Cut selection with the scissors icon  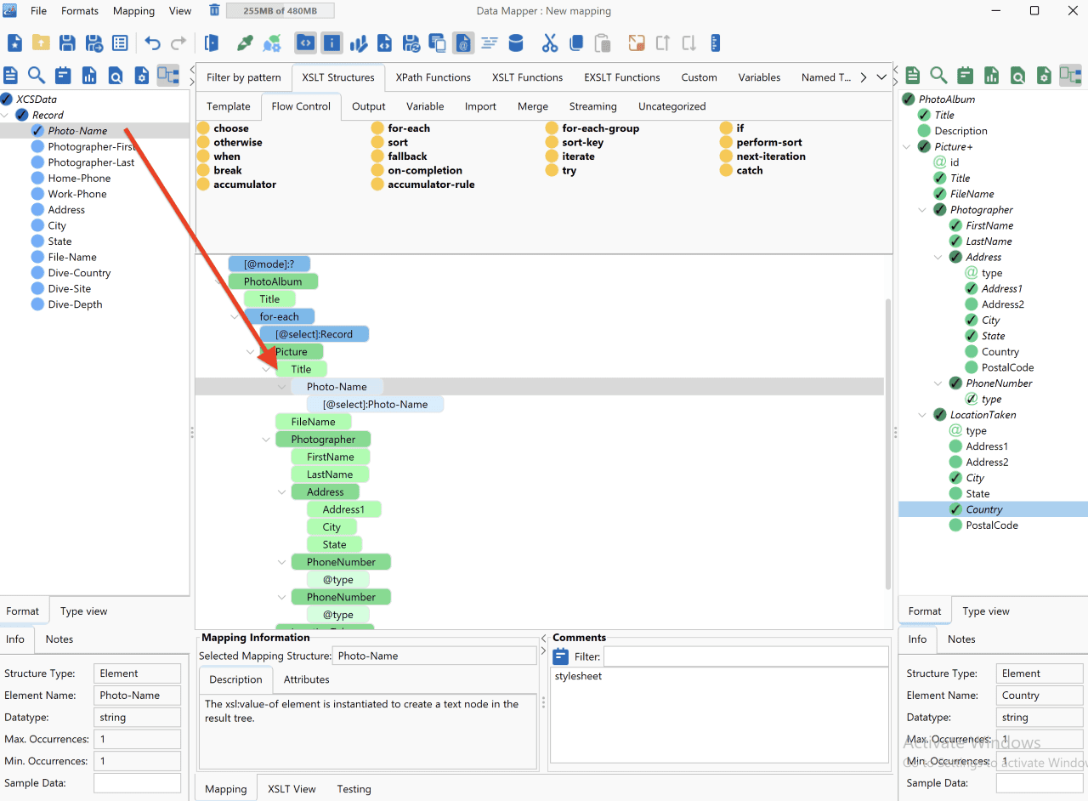(550, 43)
